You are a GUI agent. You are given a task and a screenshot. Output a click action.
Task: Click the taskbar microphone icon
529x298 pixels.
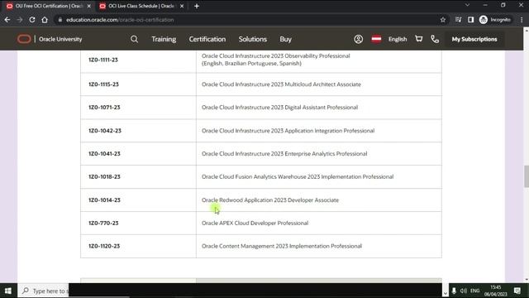[x=454, y=291]
